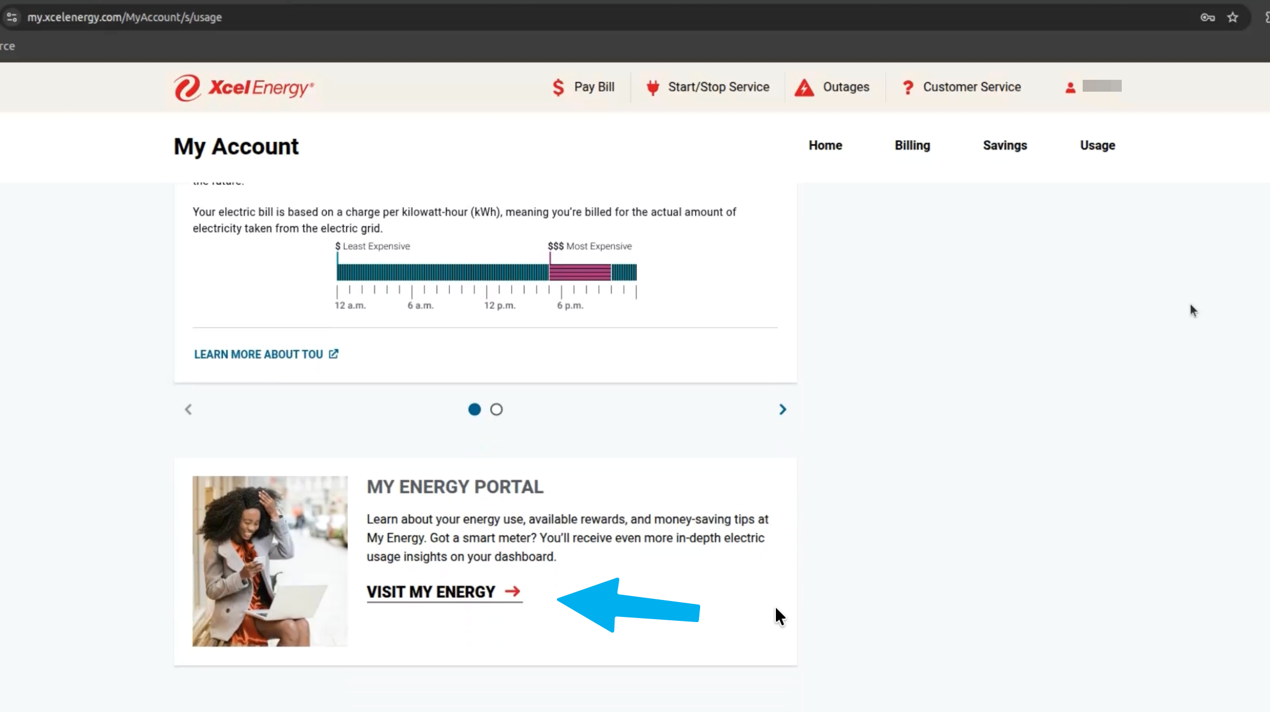Open the Usage tab
The width and height of the screenshot is (1270, 712).
pos(1097,145)
